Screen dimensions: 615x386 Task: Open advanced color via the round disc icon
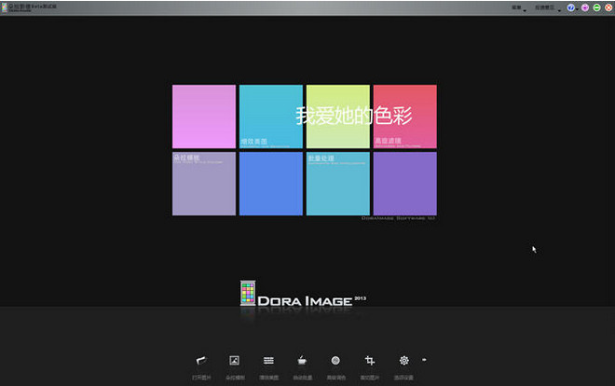(x=335, y=360)
